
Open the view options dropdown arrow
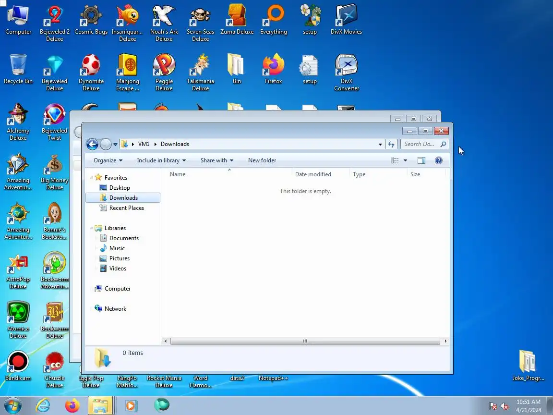pos(405,160)
